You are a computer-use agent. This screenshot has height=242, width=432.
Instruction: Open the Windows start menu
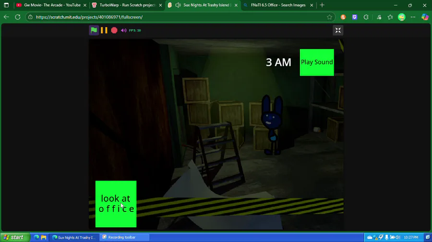(x=15, y=237)
